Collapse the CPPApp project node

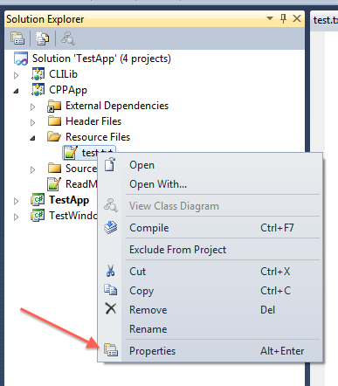[16, 91]
